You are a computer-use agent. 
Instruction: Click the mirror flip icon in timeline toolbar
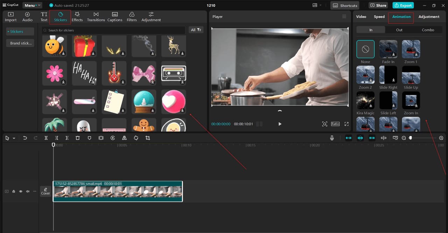(x=124, y=138)
